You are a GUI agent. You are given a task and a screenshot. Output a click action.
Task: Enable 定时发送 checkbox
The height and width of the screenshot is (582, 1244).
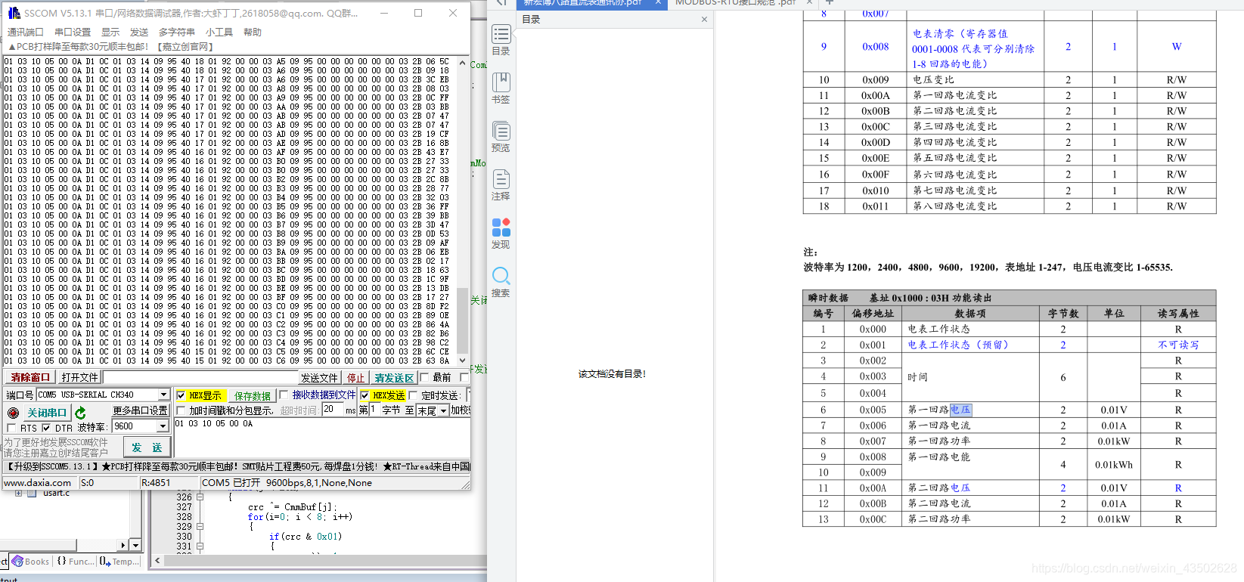[x=413, y=395]
